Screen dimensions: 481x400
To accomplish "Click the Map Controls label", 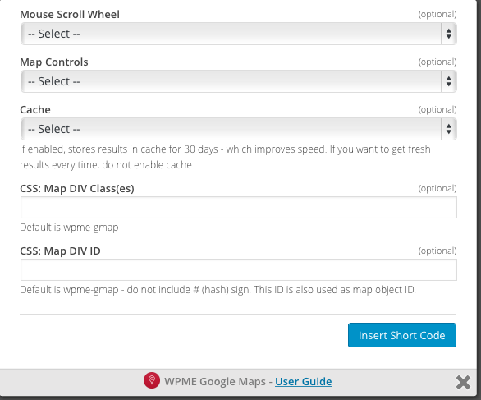I will point(54,62).
